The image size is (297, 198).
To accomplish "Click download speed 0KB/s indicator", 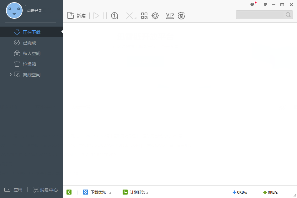I will [x=240, y=192].
